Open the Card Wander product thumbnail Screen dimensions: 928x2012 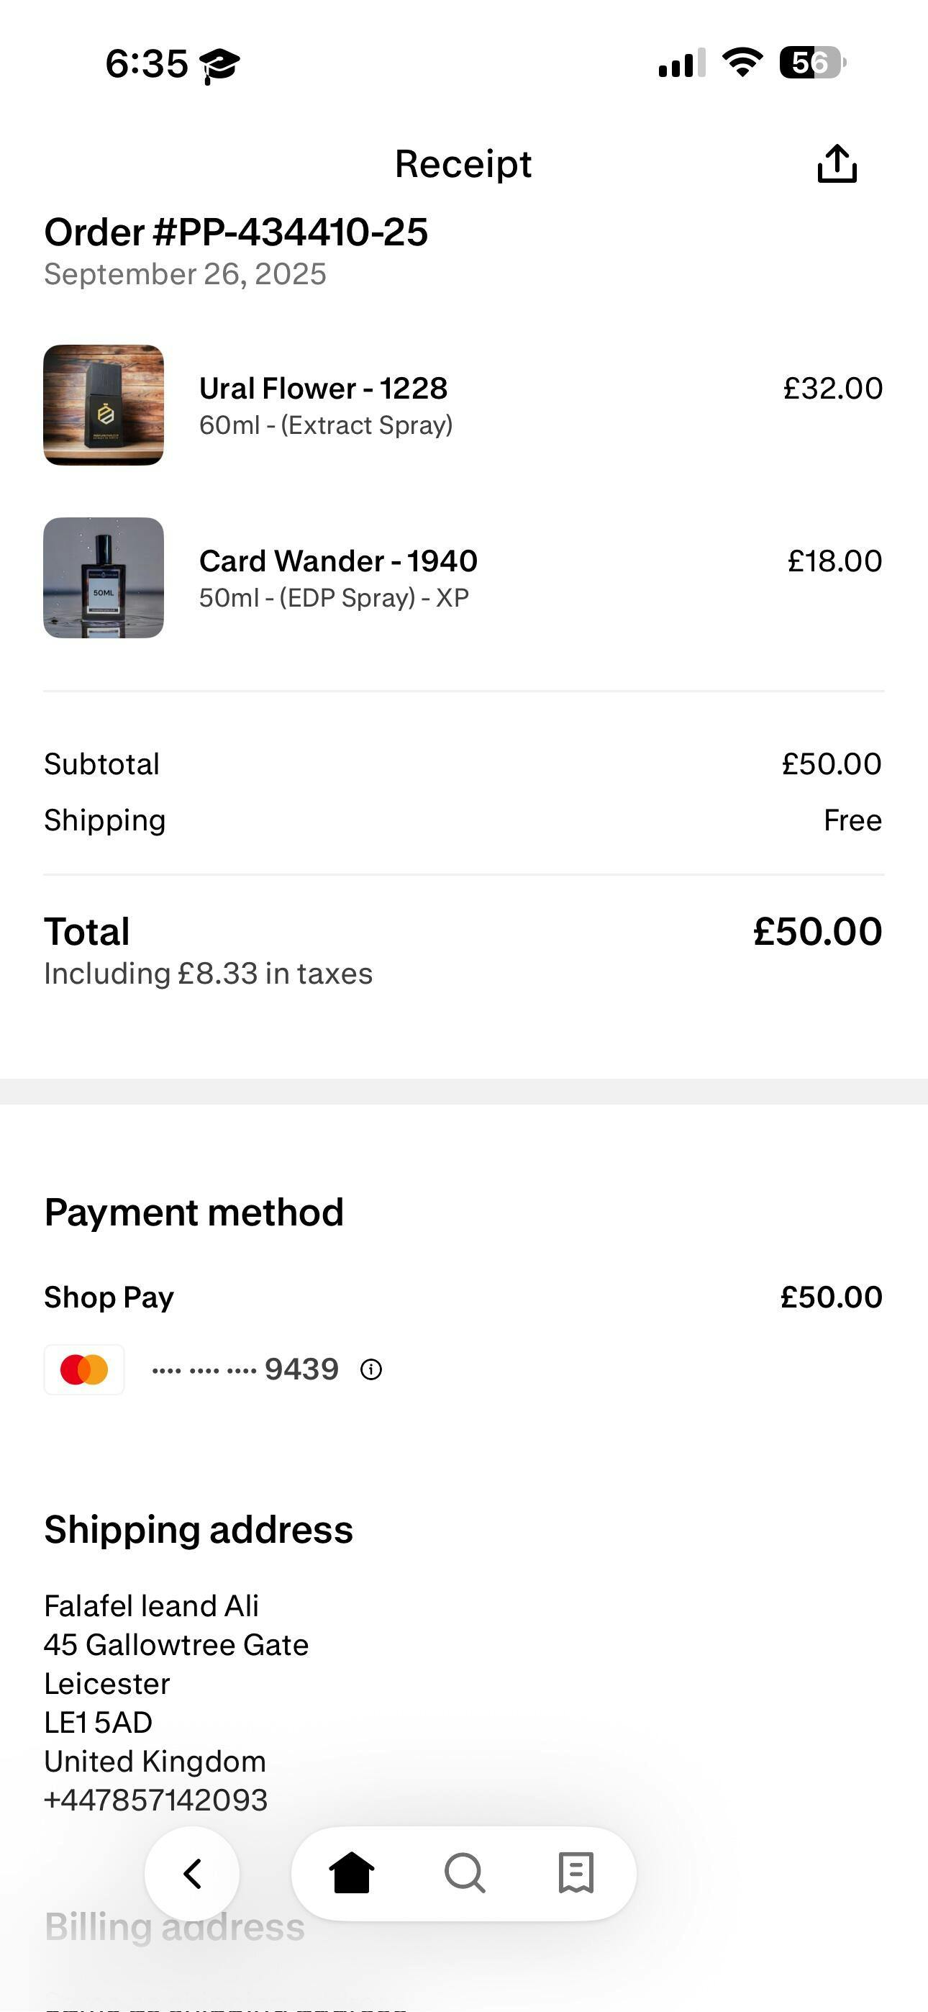click(103, 577)
